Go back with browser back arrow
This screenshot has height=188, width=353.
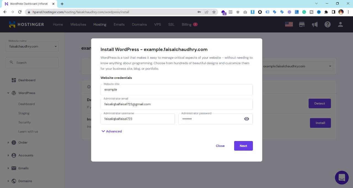[x=5, y=12]
